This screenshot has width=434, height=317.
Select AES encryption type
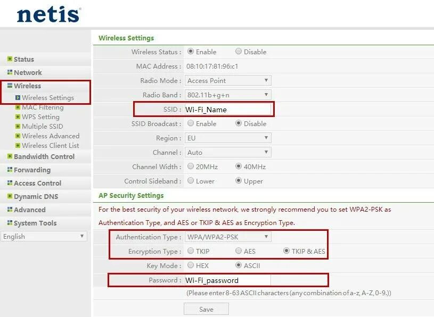[x=239, y=251]
